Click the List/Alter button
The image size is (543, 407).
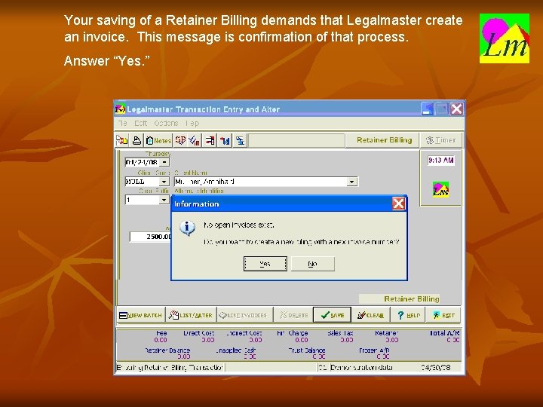(x=191, y=315)
